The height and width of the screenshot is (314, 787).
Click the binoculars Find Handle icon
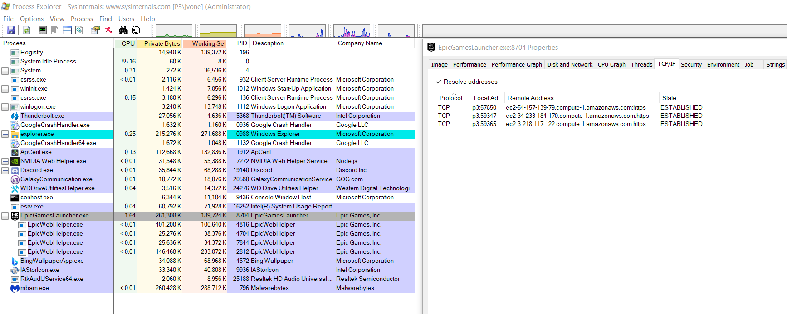pos(123,30)
